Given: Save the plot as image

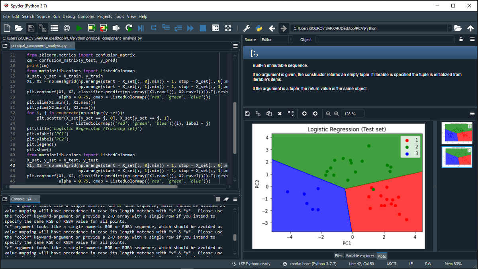Looking at the screenshot, I should click(x=247, y=114).
